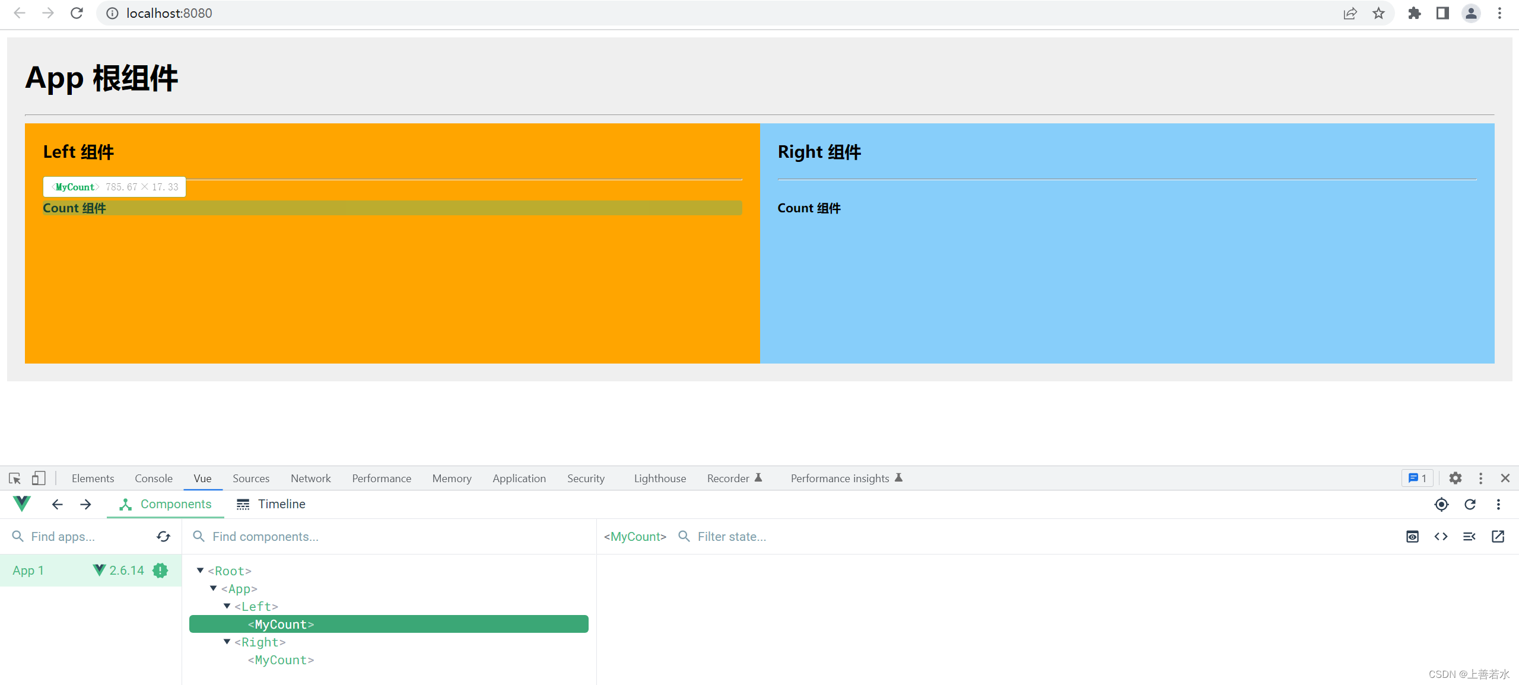Open the Console devtools tab
This screenshot has width=1519, height=685.
pos(153,478)
